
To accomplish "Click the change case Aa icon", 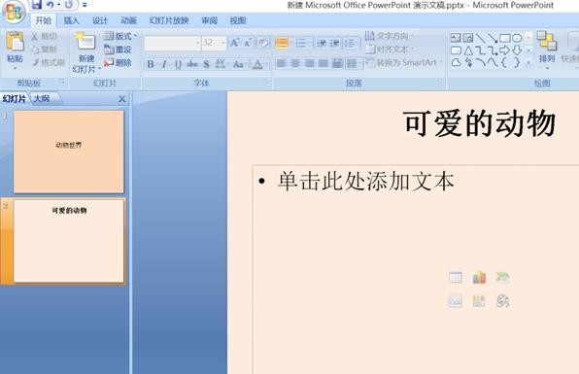I will [238, 64].
